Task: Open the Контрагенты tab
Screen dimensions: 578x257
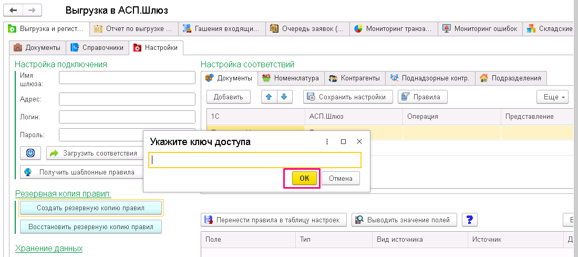Action: 355,78
